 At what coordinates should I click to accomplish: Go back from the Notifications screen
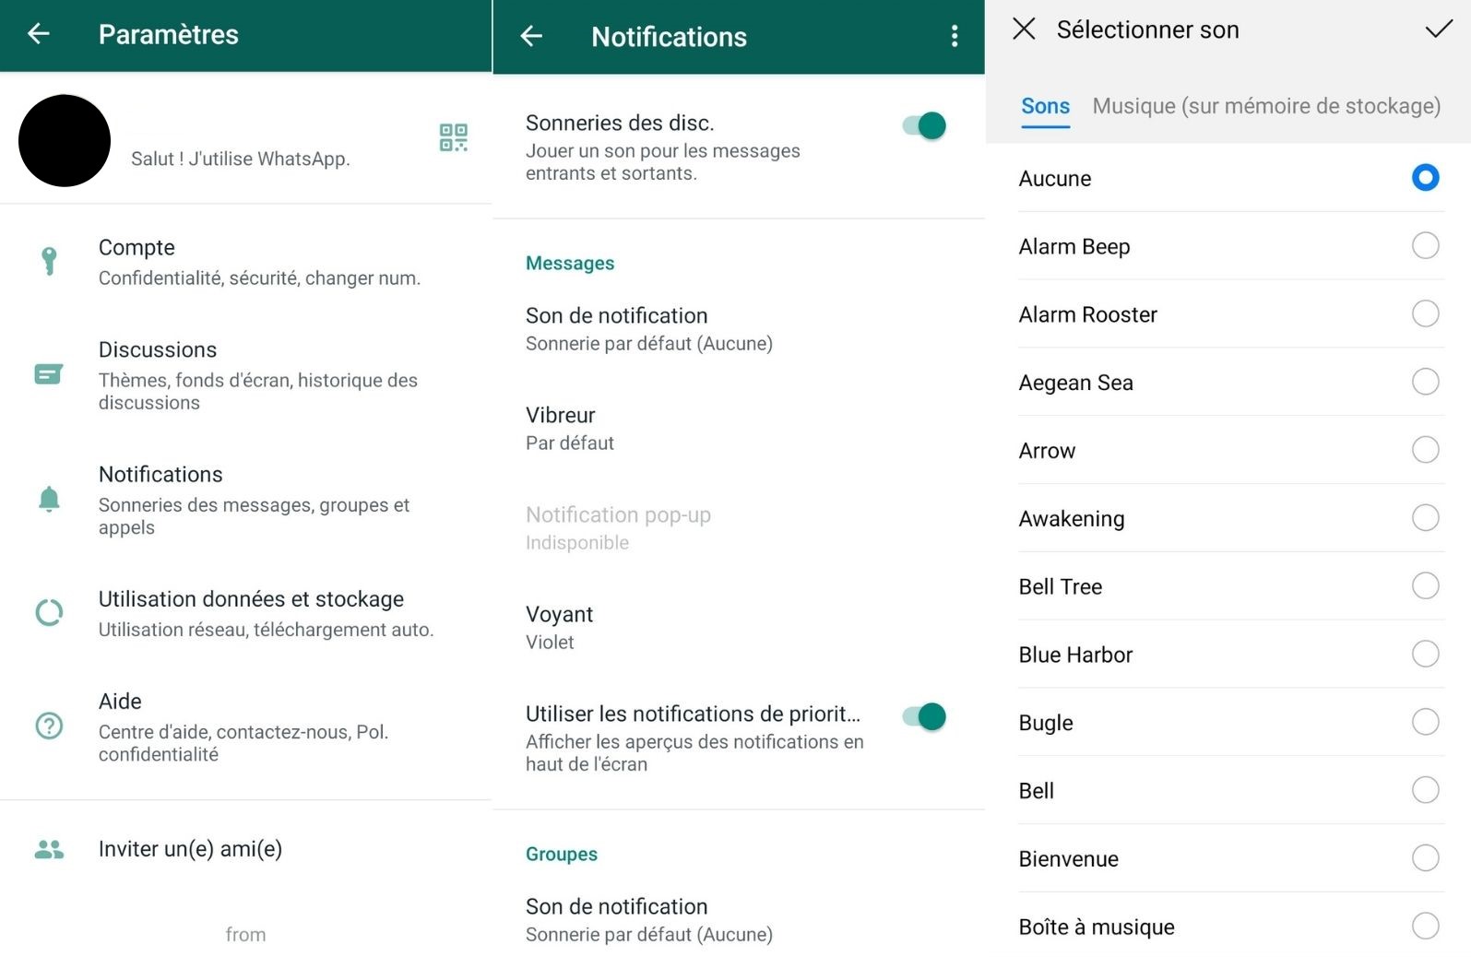point(531,36)
